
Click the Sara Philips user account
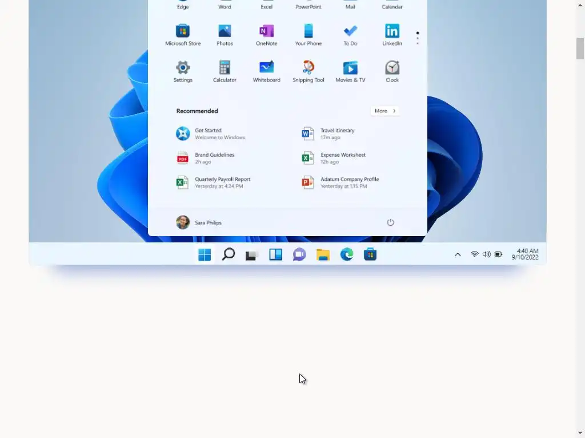tap(199, 222)
